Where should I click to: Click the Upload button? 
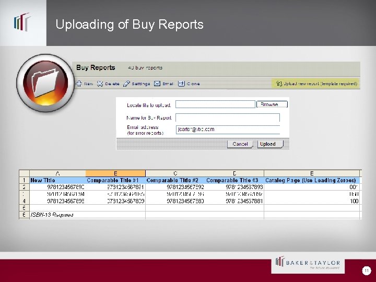pos(271,144)
